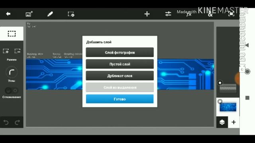The width and height of the screenshot is (255, 143).
Task: Click the Углы label
Action: point(12,81)
